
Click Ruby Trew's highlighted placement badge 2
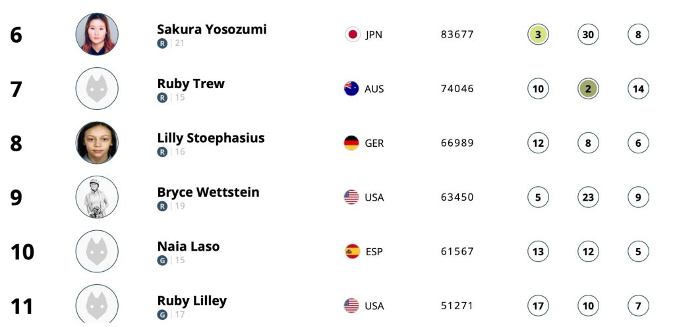tap(588, 89)
